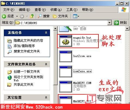
Task: Collapse the 其它位置 panel
Action: 46,97
